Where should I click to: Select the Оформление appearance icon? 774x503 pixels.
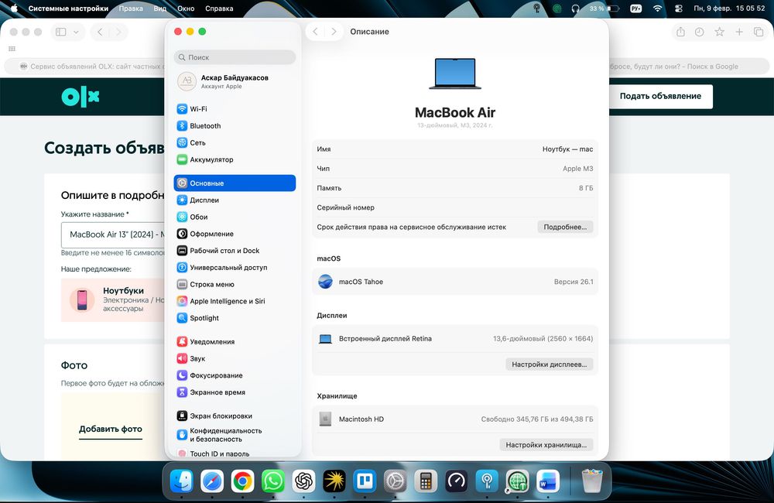coord(182,234)
